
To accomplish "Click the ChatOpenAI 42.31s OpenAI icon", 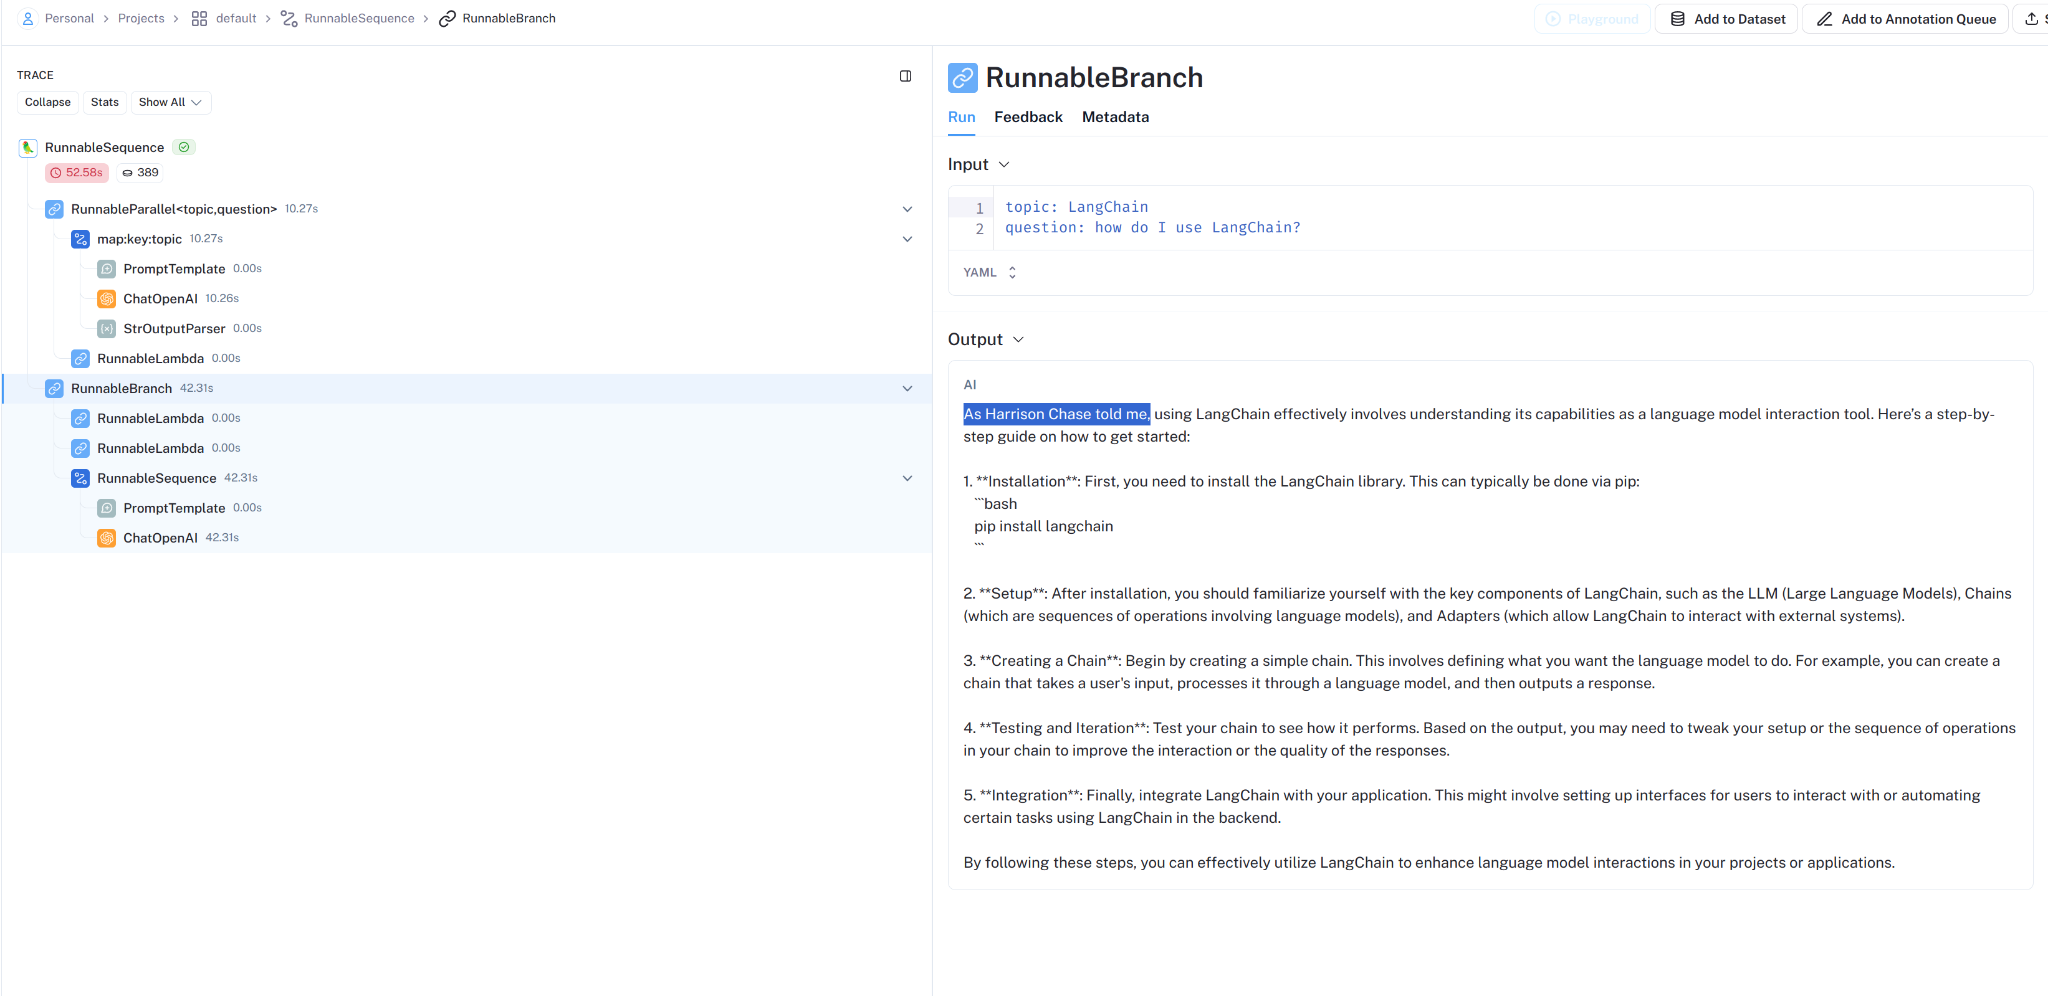I will click(107, 538).
